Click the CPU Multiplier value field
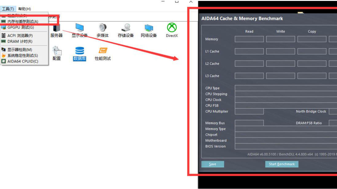Viewport: 337px width, 189px height. pyautogui.click(x=249, y=112)
